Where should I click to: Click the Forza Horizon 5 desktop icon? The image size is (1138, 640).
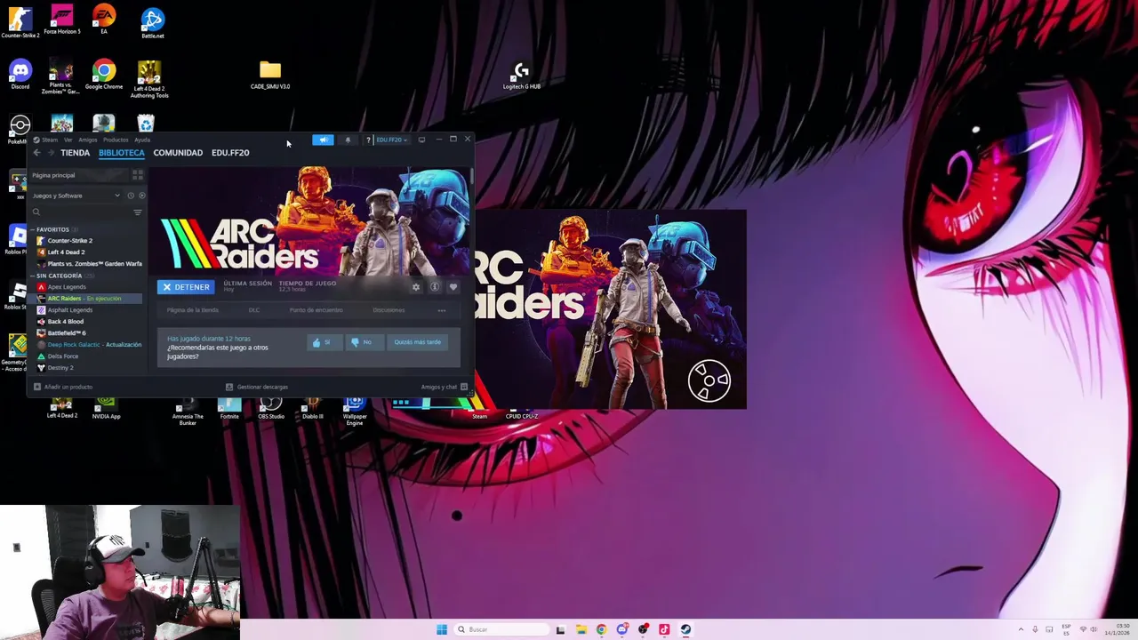tap(61, 20)
